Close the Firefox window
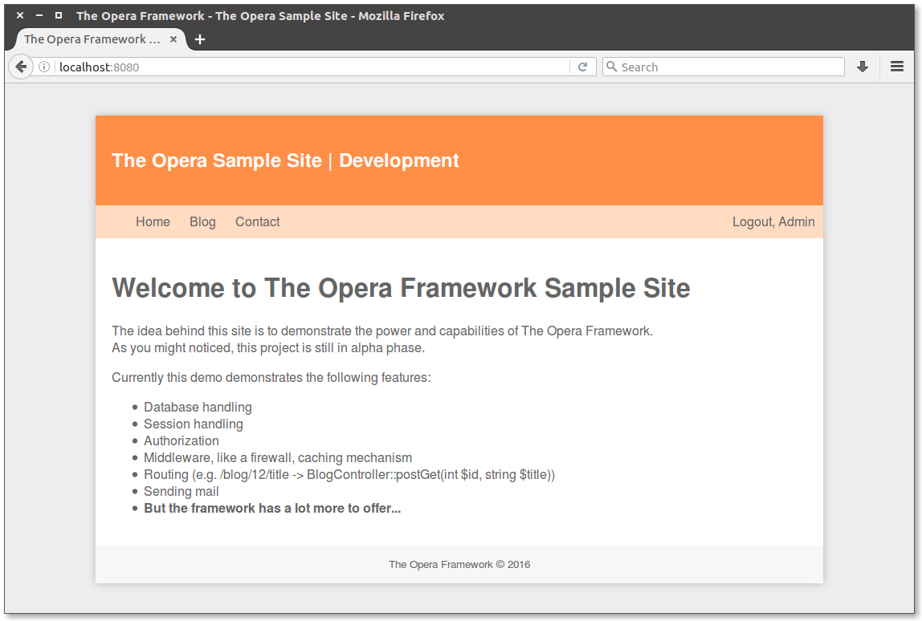 20,15
